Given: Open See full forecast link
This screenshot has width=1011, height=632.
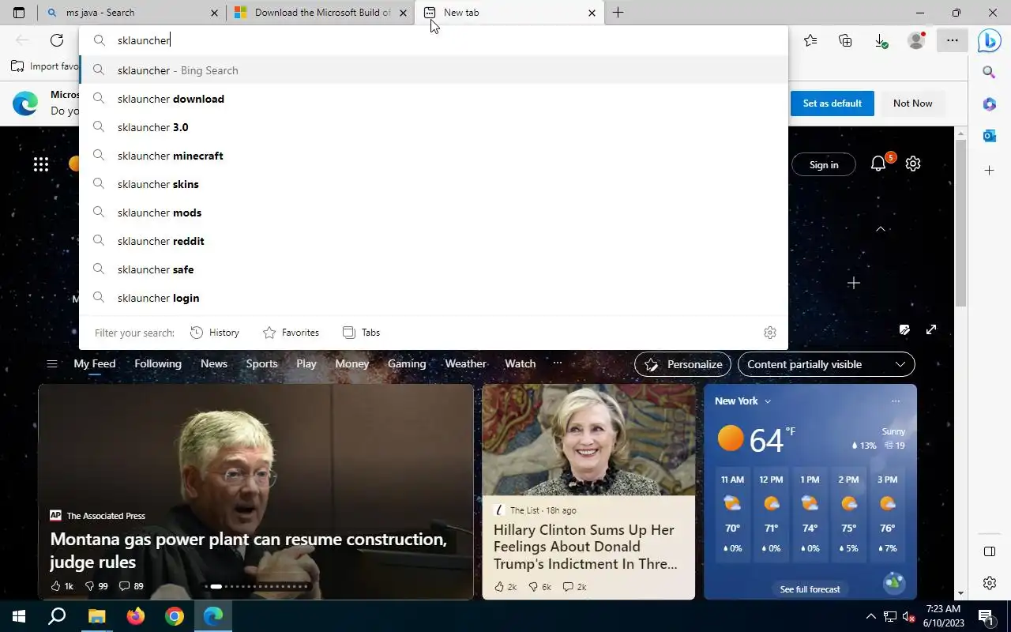Looking at the screenshot, I should (810, 589).
